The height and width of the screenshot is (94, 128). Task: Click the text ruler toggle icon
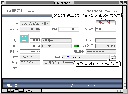(x=21, y=91)
